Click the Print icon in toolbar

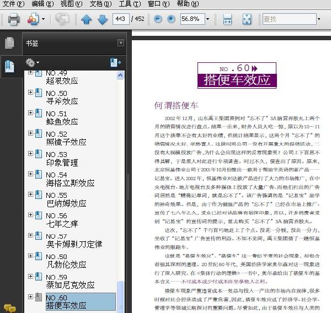(x=14, y=19)
